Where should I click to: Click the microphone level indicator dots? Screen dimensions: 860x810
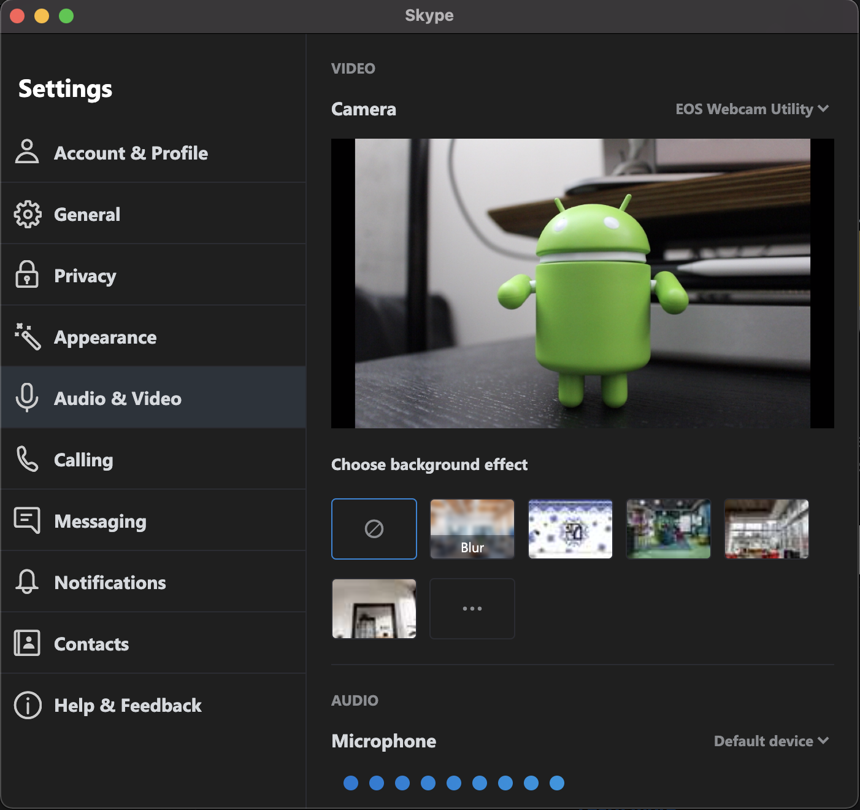click(x=454, y=783)
